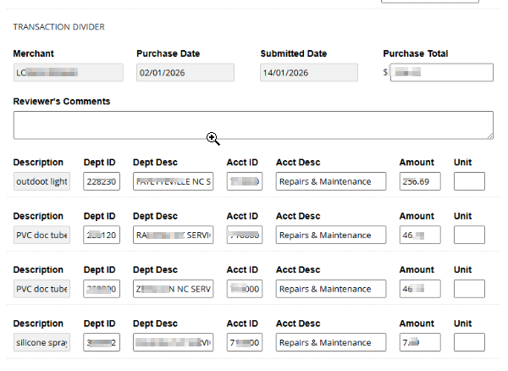This screenshot has width=508, height=371.
Task: Click the 'silicone spray' description field
Action: (41, 343)
